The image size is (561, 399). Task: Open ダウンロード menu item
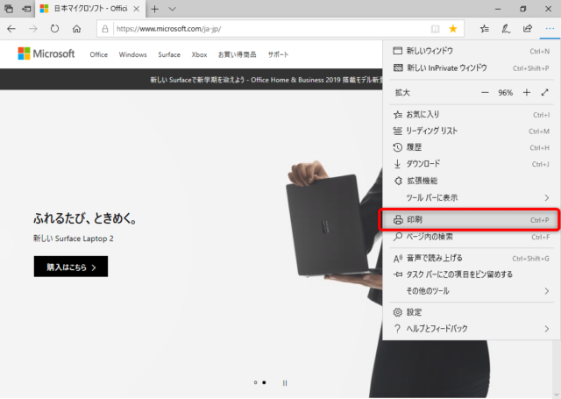click(472, 164)
